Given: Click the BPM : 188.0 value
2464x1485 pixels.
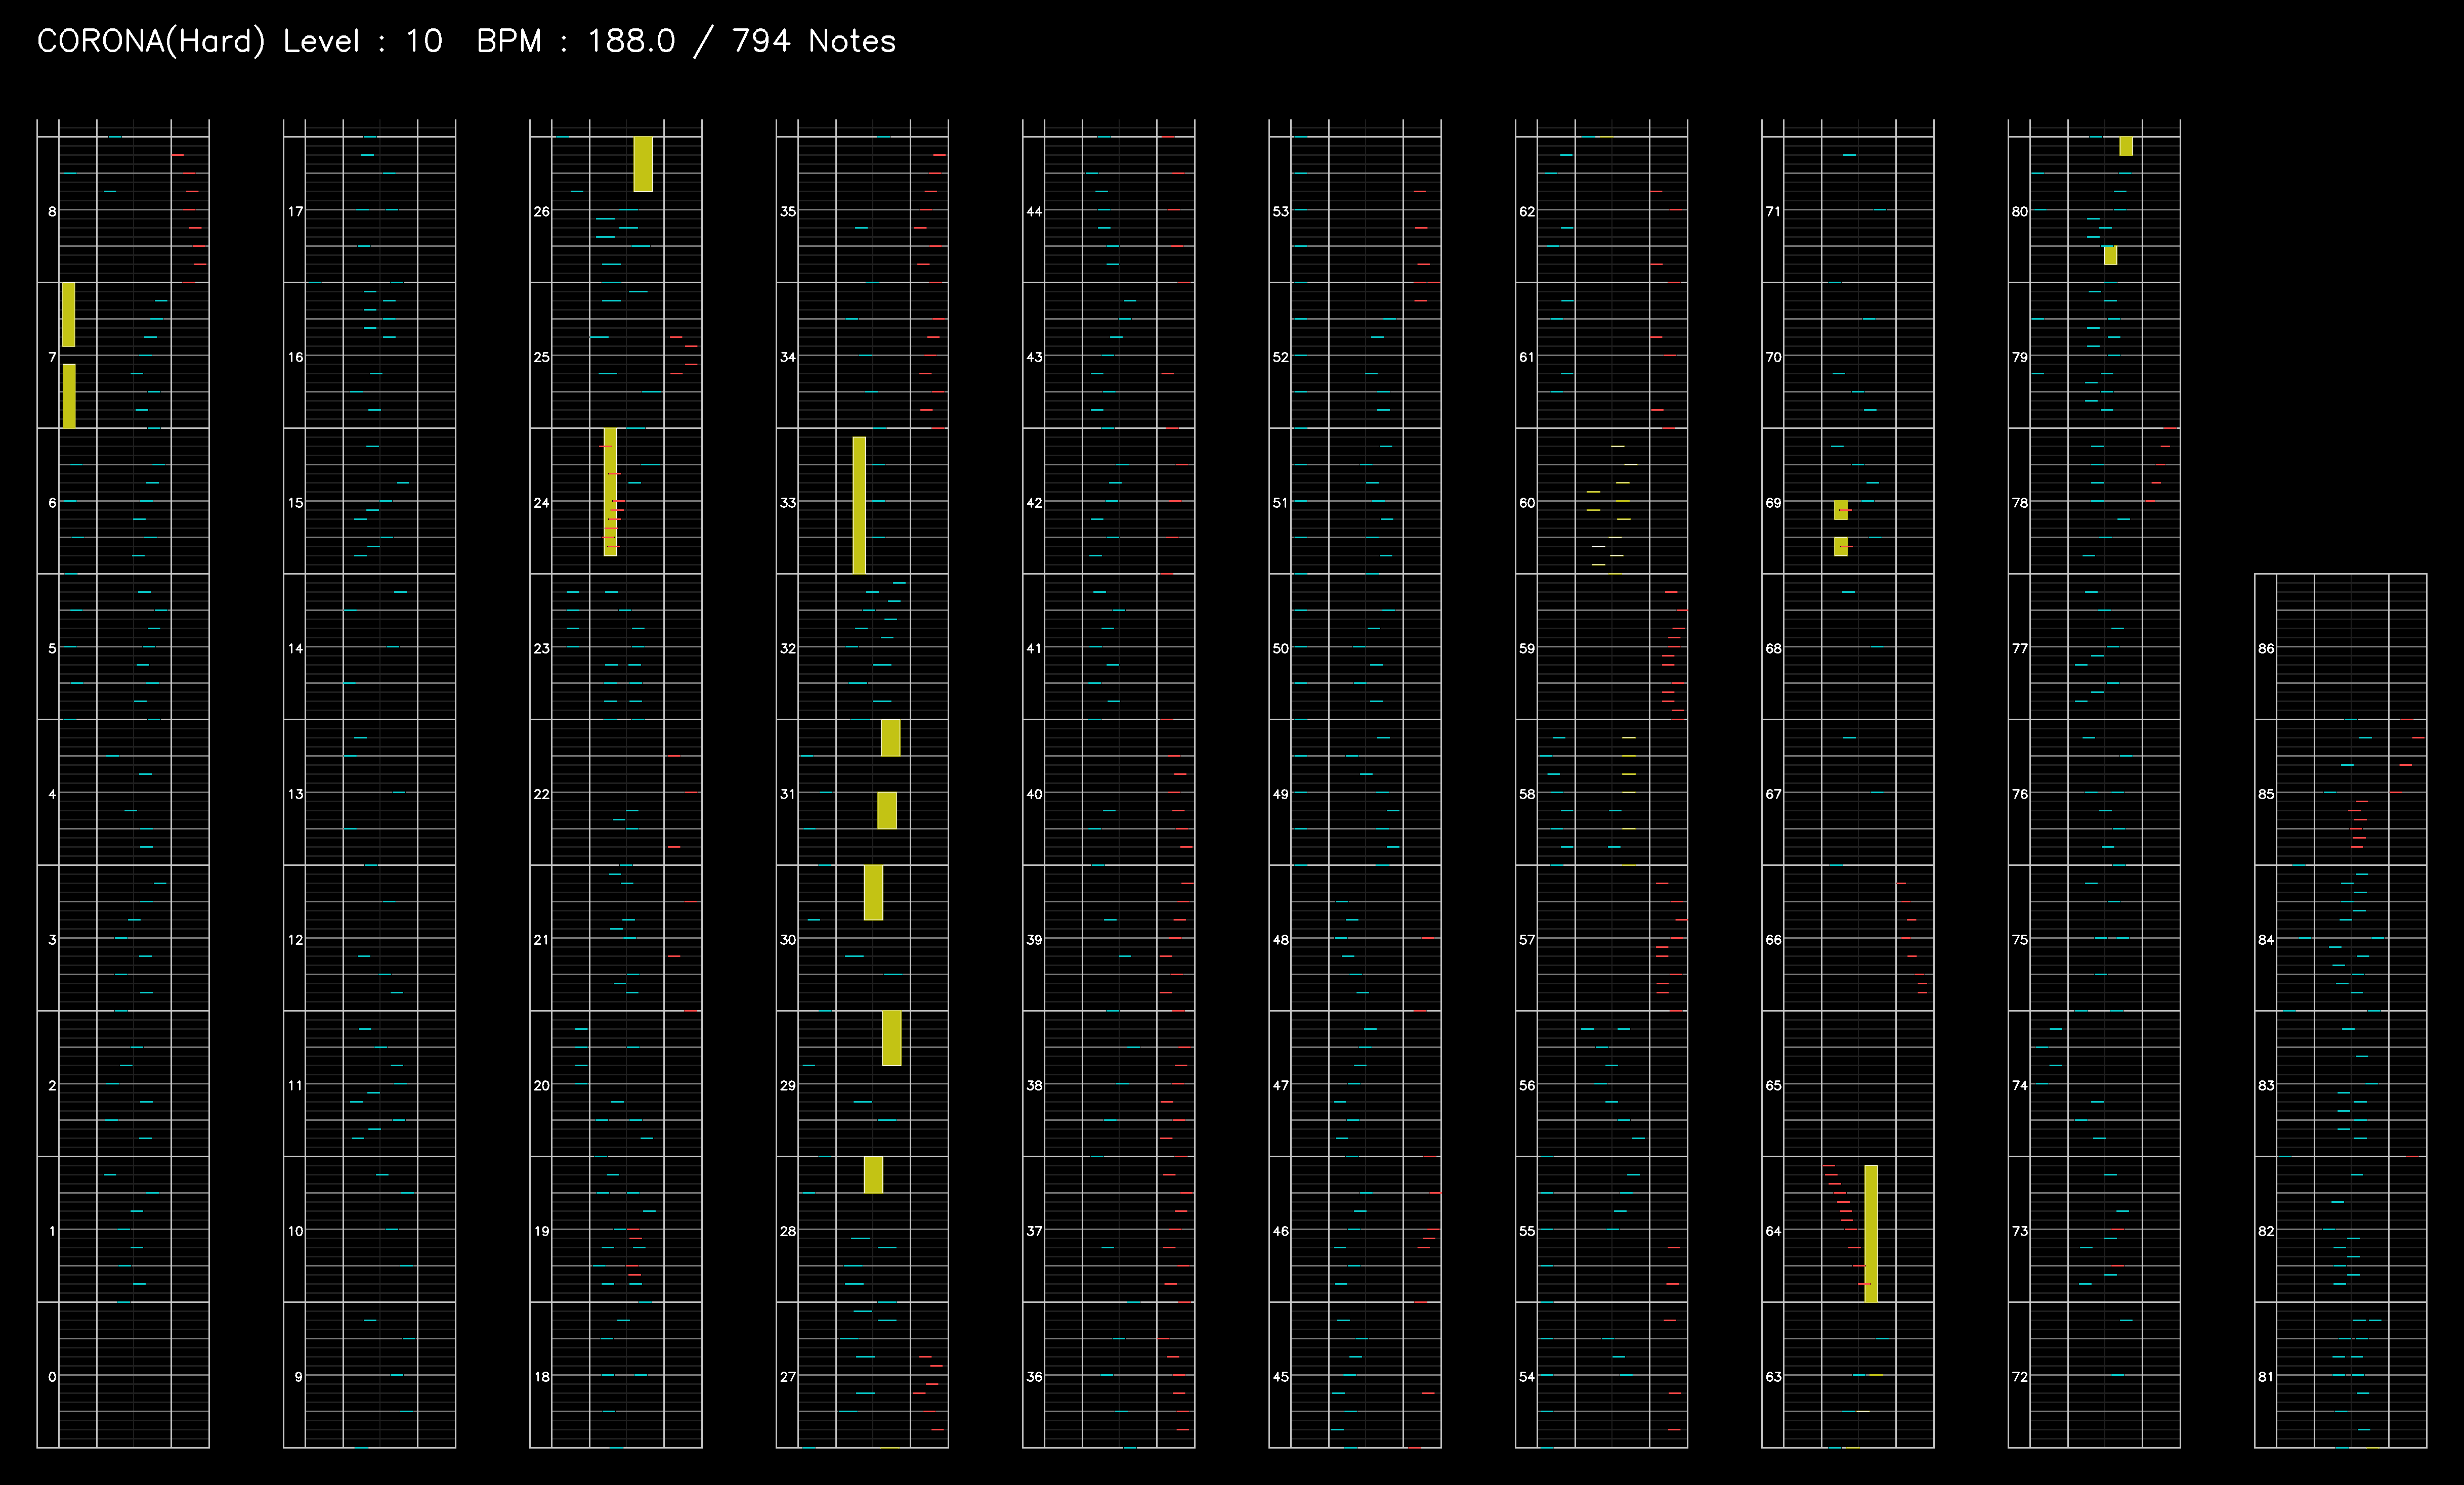Looking at the screenshot, I should [576, 41].
